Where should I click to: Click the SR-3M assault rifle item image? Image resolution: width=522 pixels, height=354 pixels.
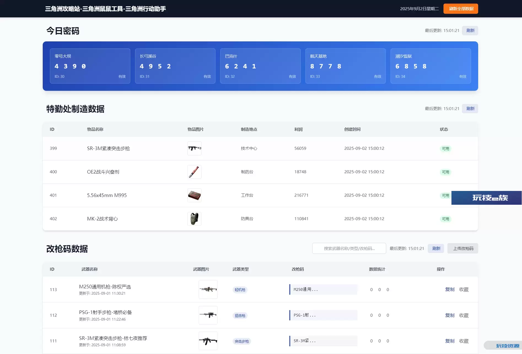pyautogui.click(x=194, y=148)
